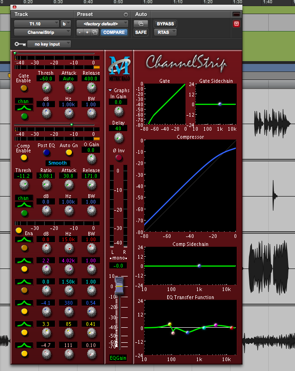
Task: Enable the 15.0k EQ band
Action: 24,248
